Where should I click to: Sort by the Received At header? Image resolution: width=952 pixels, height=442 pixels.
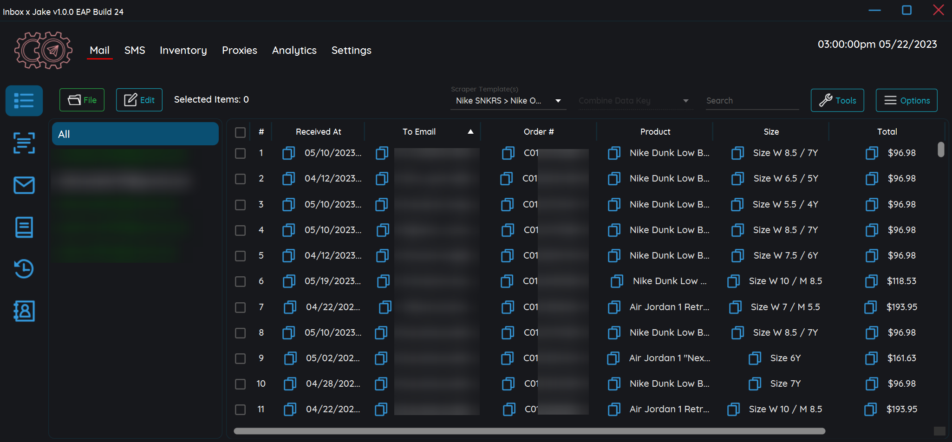point(319,132)
